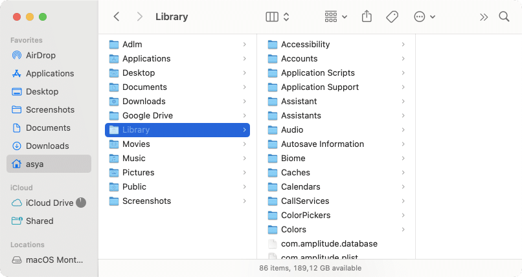
Task: Open view switcher up-down arrows
Action: pos(286,17)
